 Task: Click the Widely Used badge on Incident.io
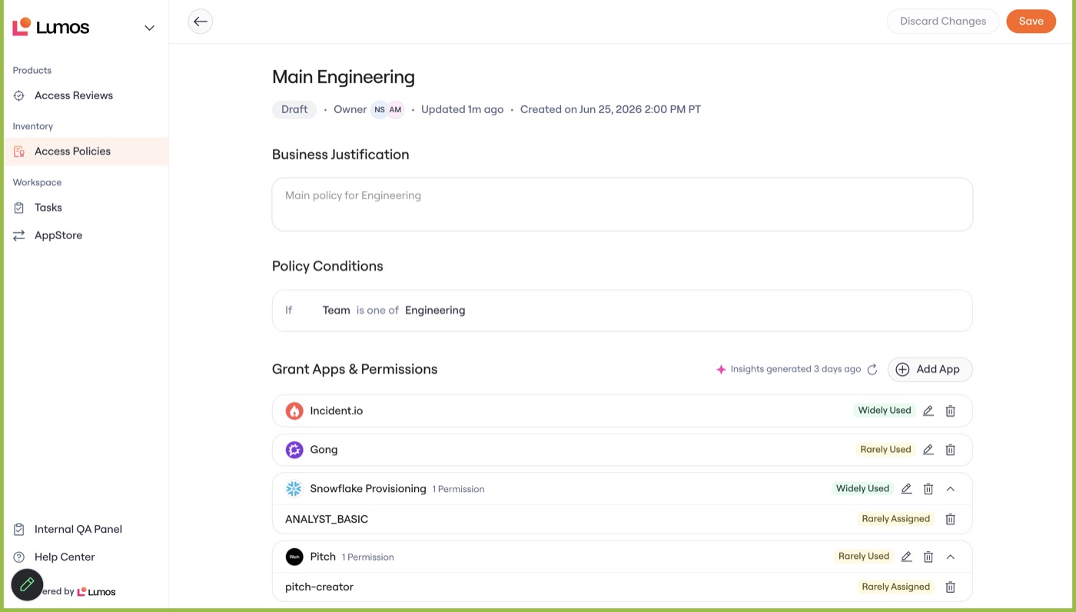(x=885, y=411)
